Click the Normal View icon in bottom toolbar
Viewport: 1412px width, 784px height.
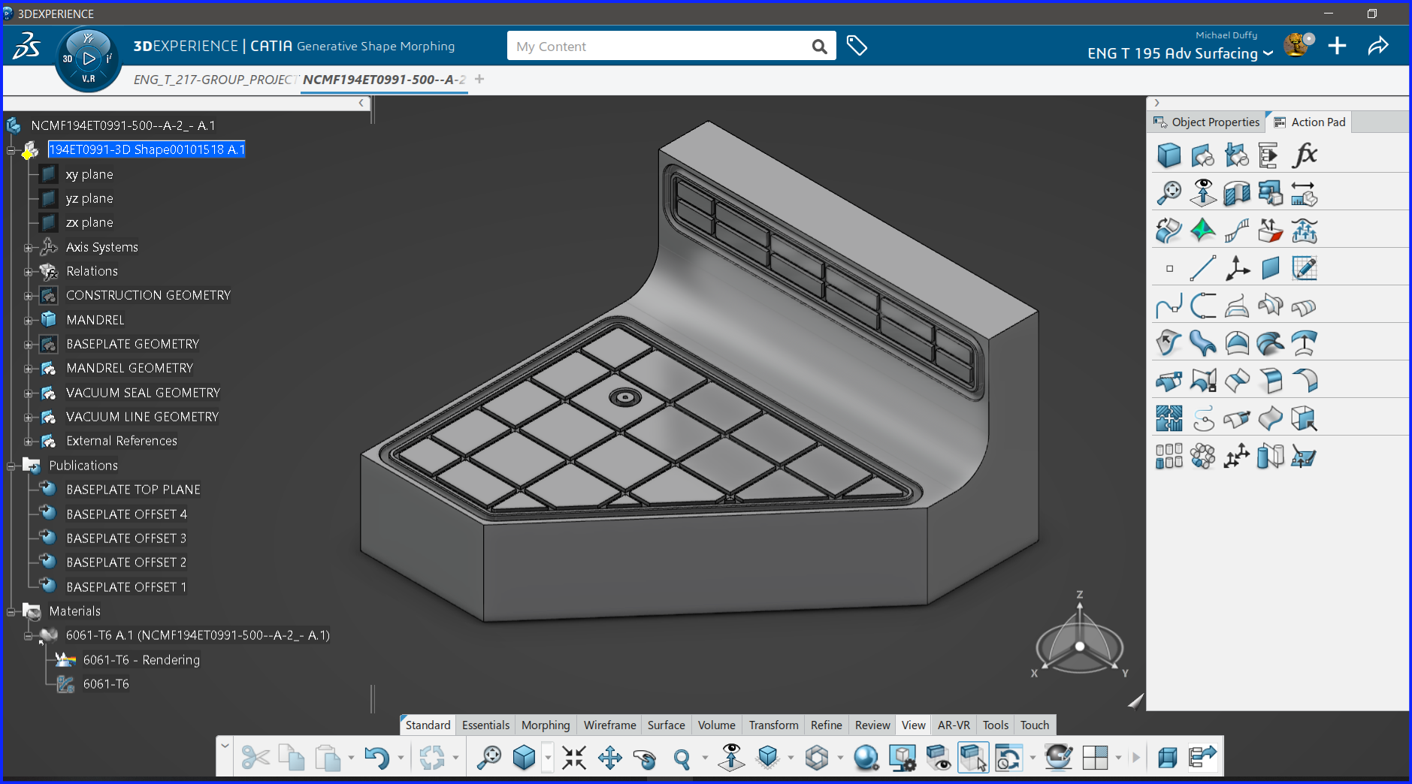click(731, 758)
